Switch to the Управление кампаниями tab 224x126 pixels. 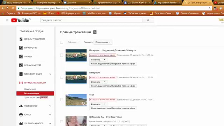167,2
